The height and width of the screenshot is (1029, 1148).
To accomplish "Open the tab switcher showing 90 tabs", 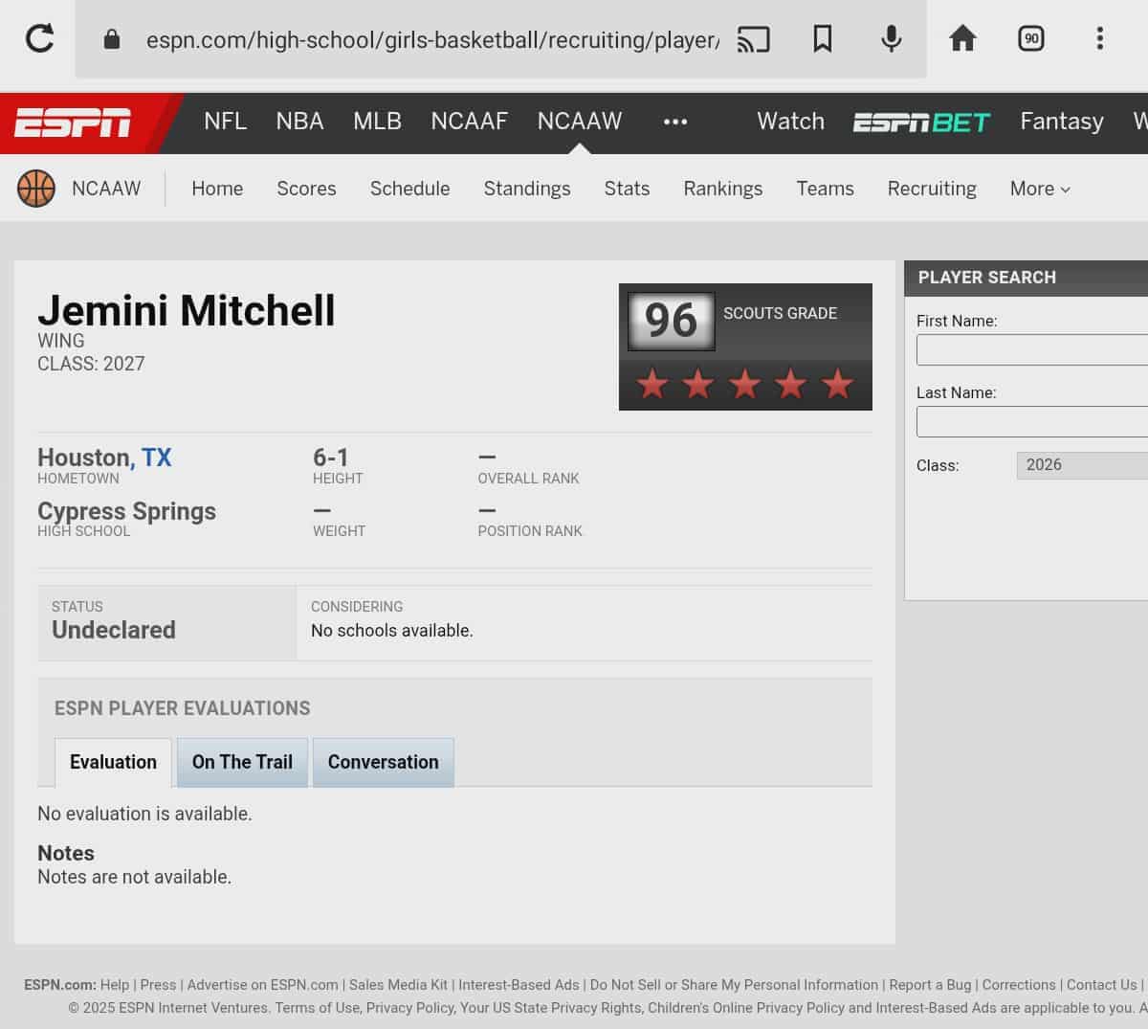I will point(1031,39).
